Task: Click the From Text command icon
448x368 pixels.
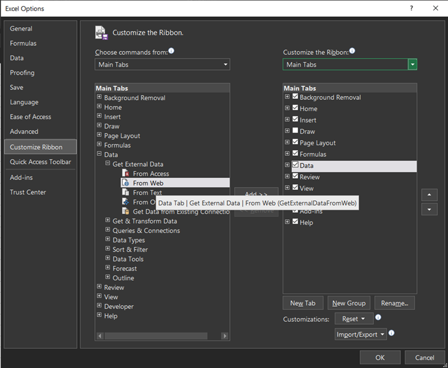Action: (x=125, y=192)
